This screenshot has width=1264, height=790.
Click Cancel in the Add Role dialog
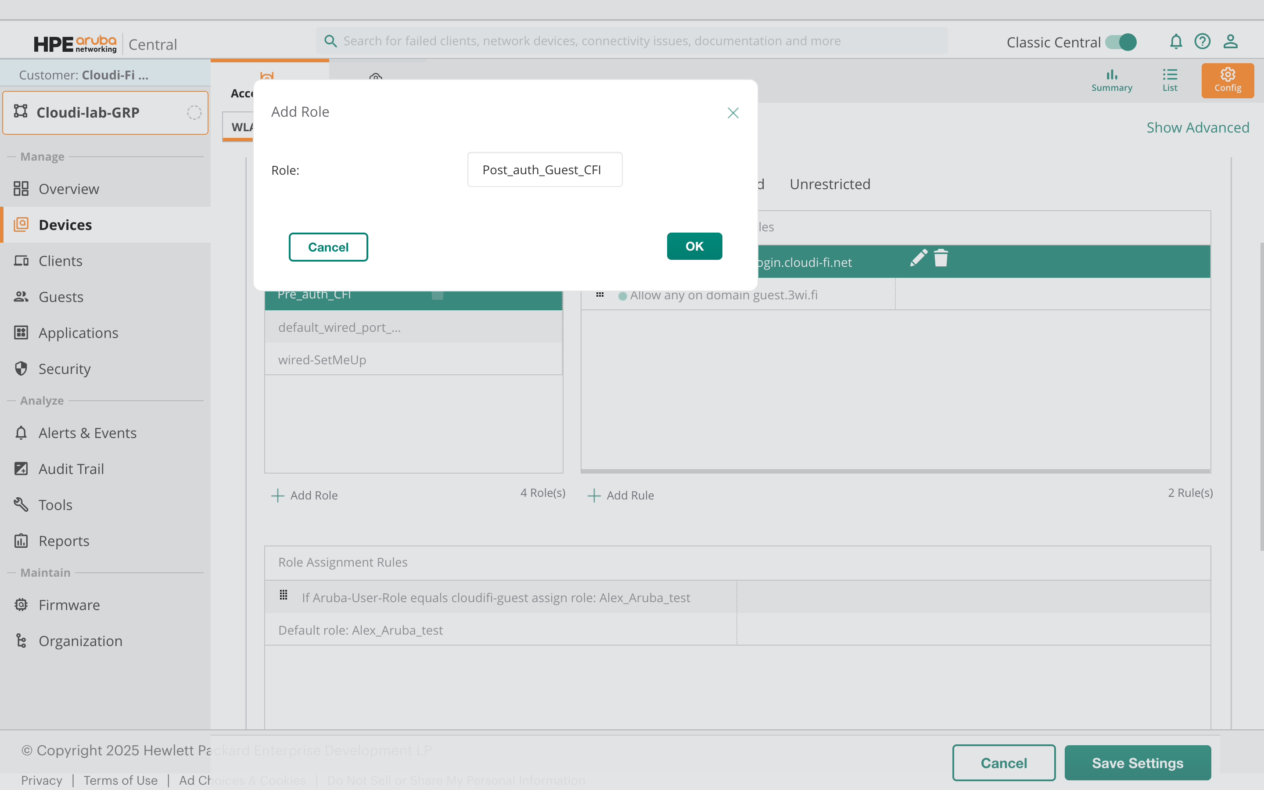click(x=328, y=247)
